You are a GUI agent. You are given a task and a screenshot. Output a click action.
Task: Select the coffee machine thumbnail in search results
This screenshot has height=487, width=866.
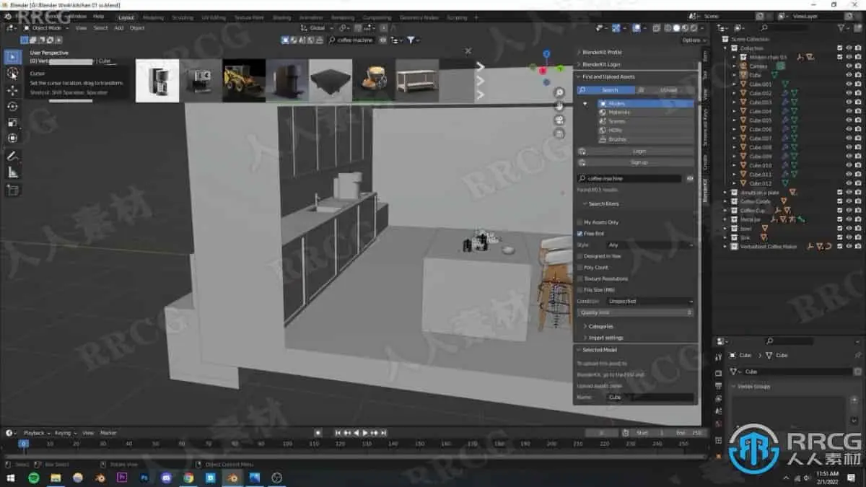[x=157, y=79]
